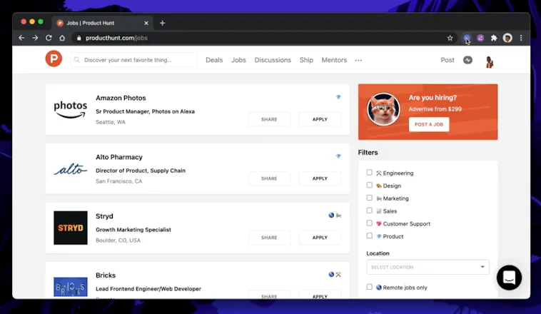Image resolution: width=541 pixels, height=314 pixels.
Task: Bookmark this page with the star
Action: coord(450,38)
